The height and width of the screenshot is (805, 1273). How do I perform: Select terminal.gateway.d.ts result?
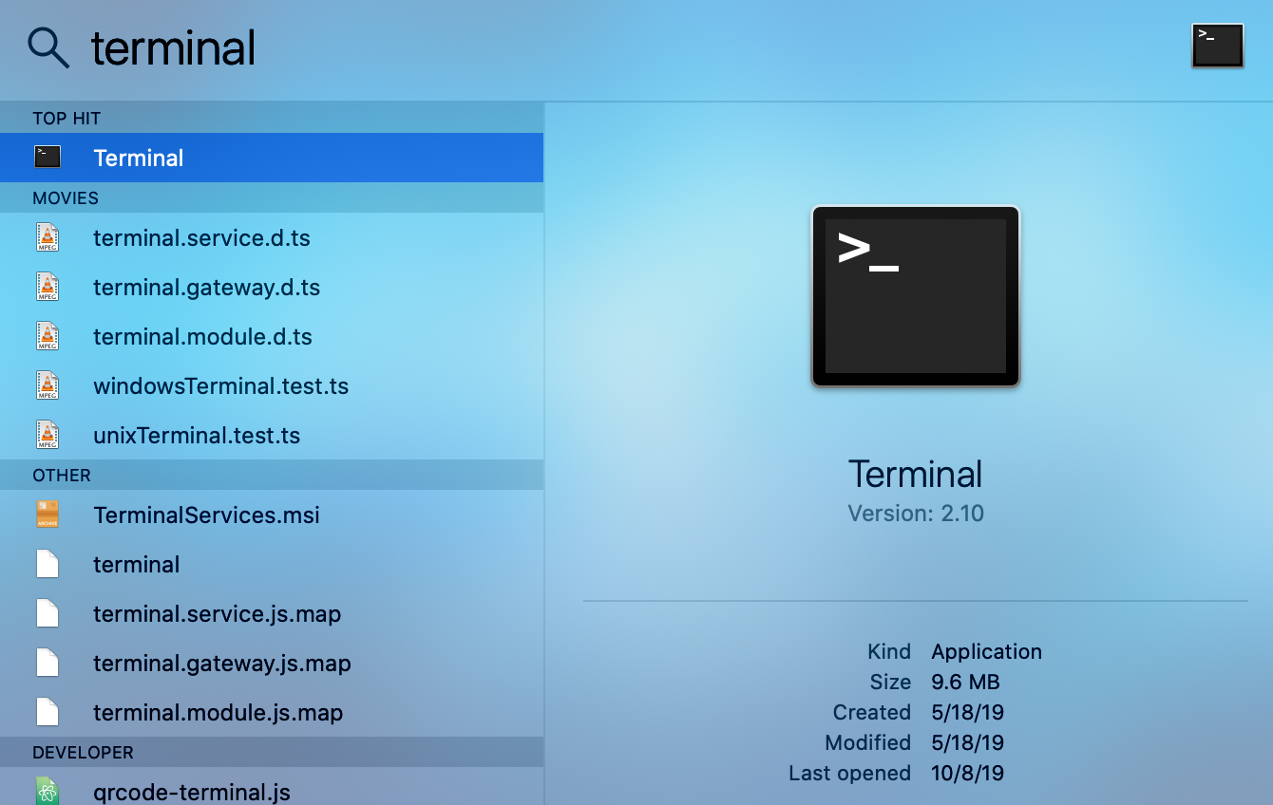(x=272, y=287)
